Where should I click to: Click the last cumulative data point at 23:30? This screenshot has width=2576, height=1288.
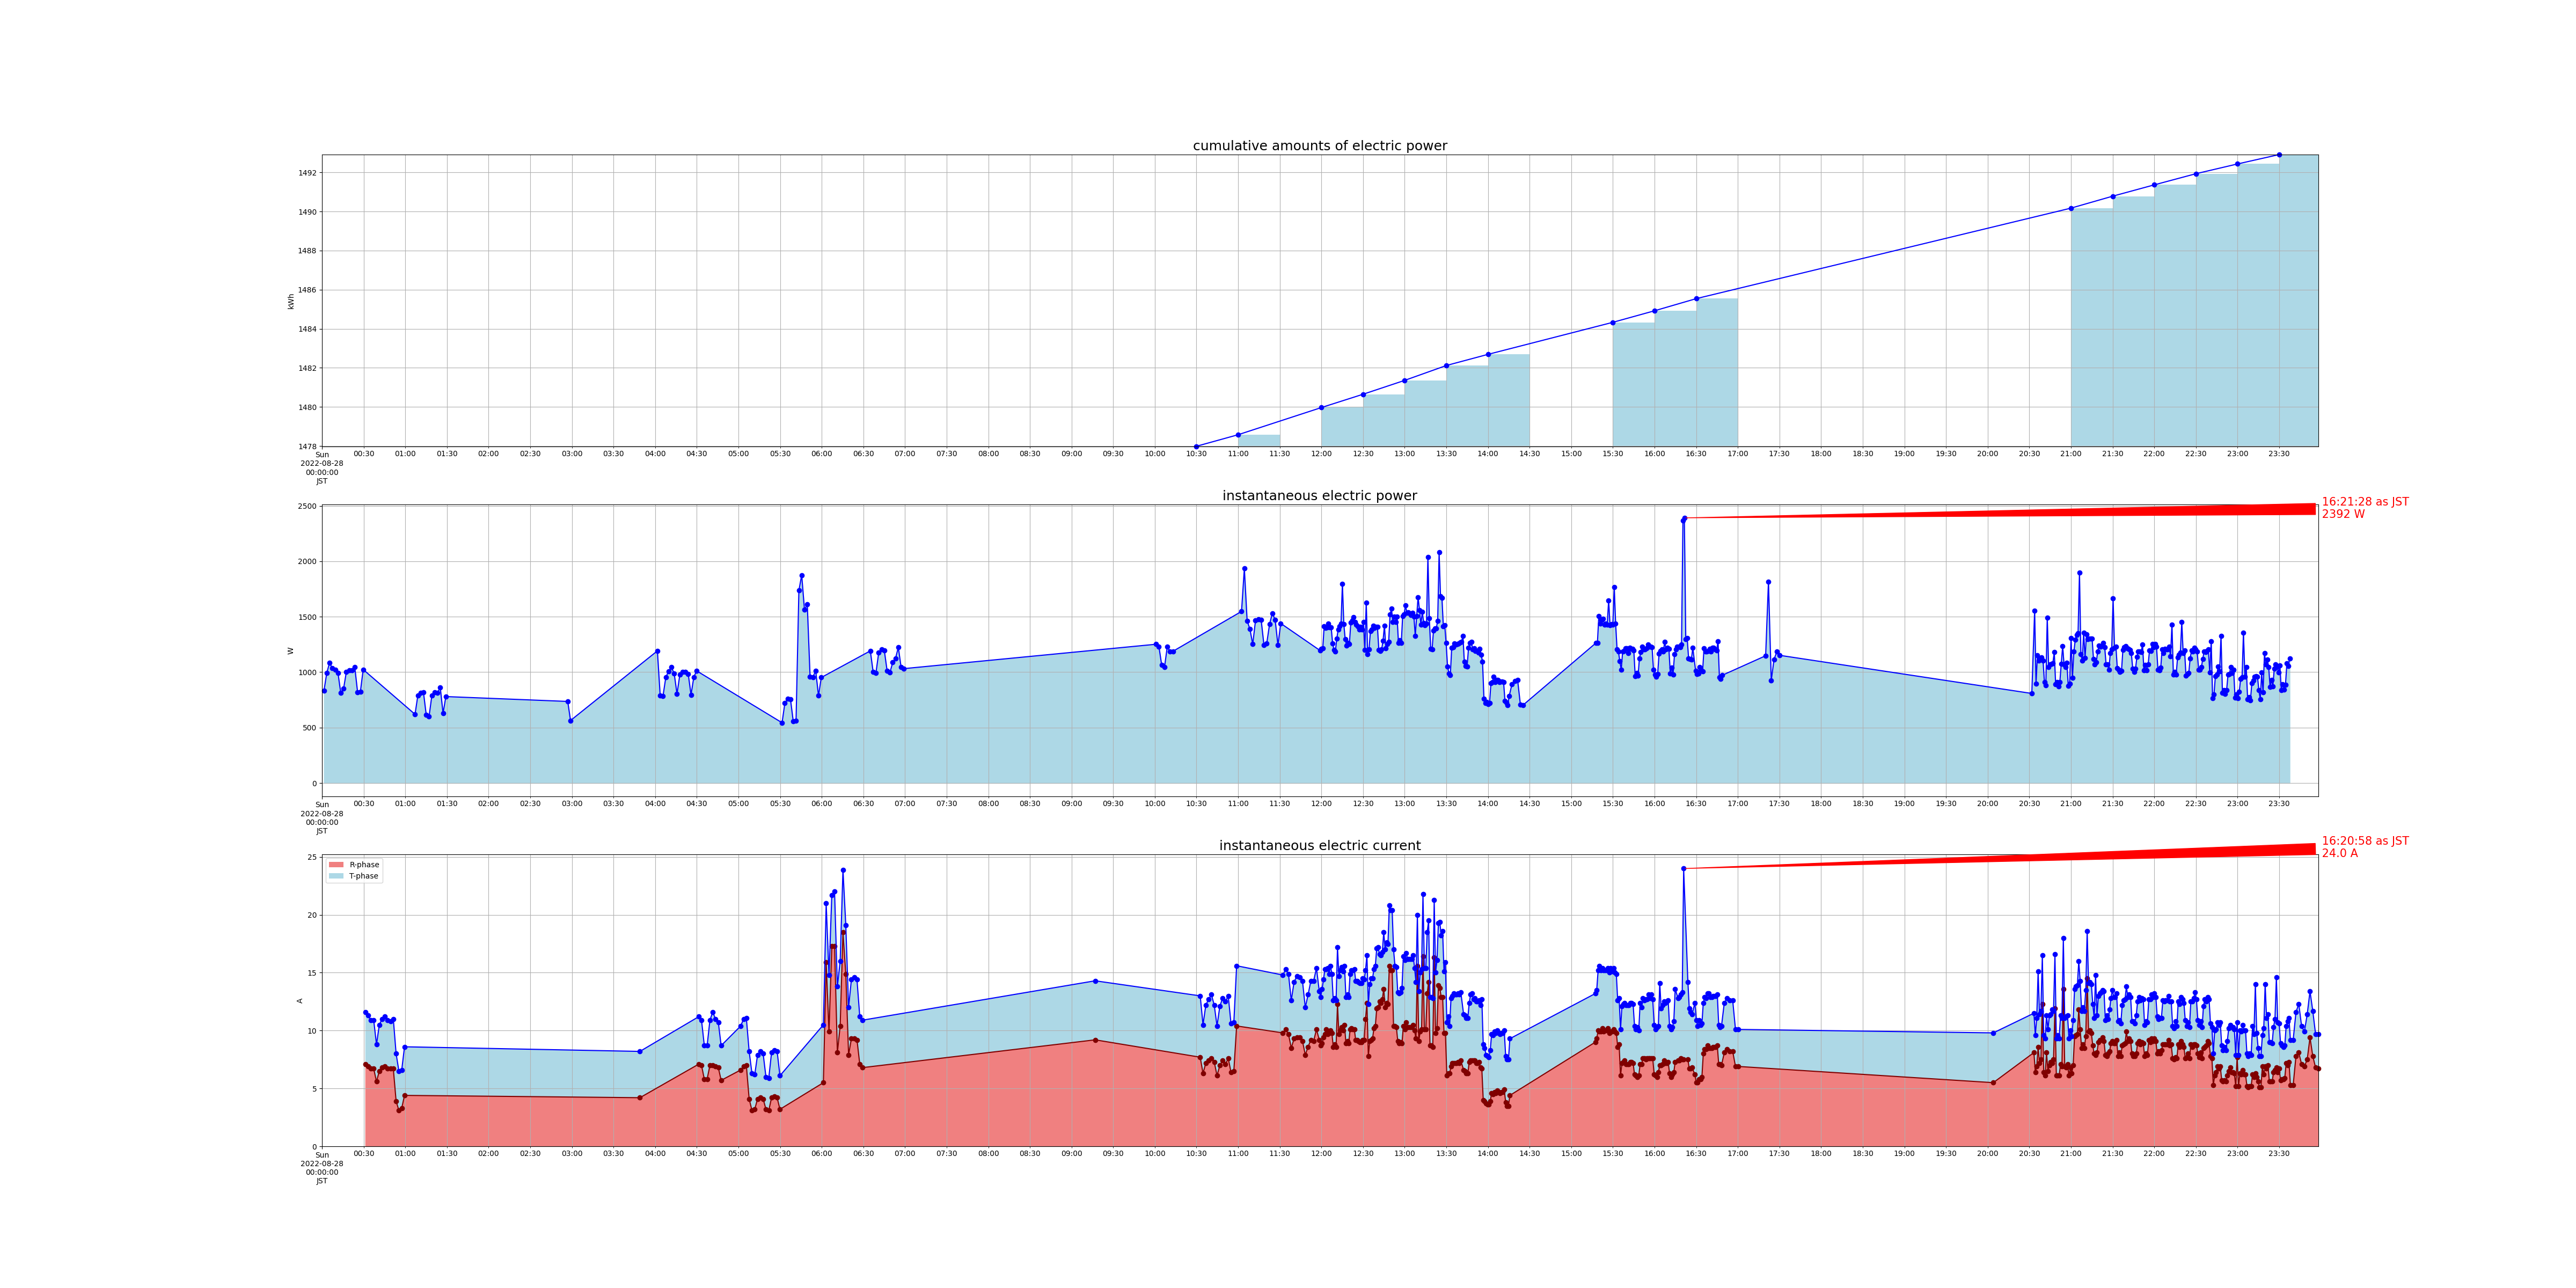[x=2279, y=155]
